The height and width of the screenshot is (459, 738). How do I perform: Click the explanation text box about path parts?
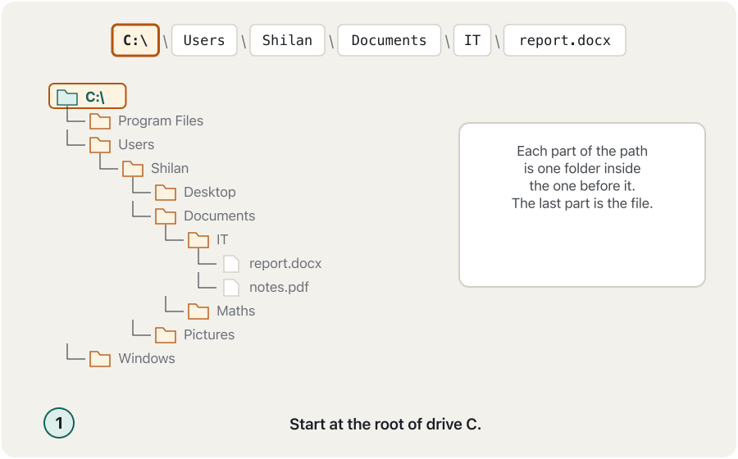click(x=582, y=205)
